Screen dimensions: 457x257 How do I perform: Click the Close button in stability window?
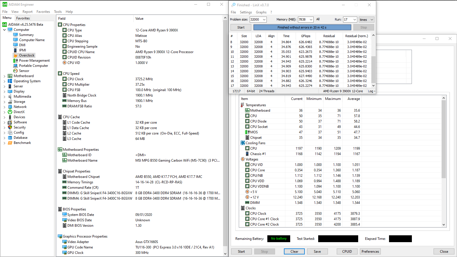(444, 252)
